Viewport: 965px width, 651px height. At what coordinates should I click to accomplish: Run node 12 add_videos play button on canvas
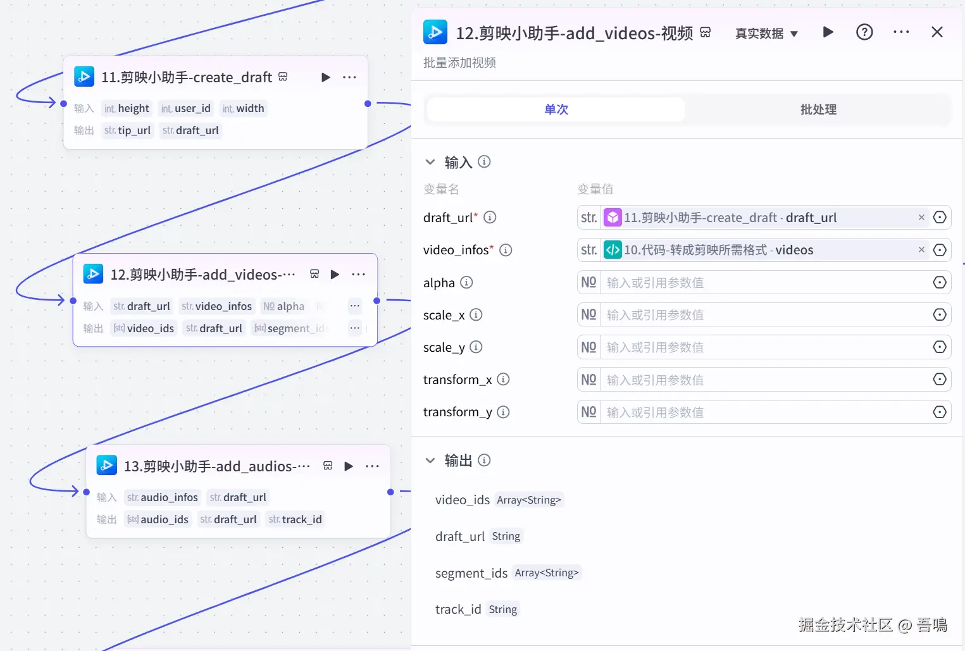(335, 274)
